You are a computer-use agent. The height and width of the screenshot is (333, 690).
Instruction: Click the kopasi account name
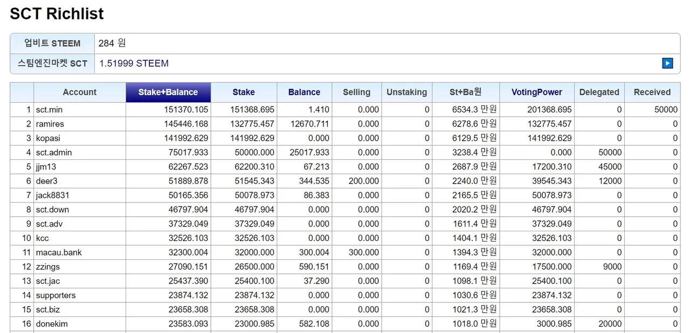[48, 138]
